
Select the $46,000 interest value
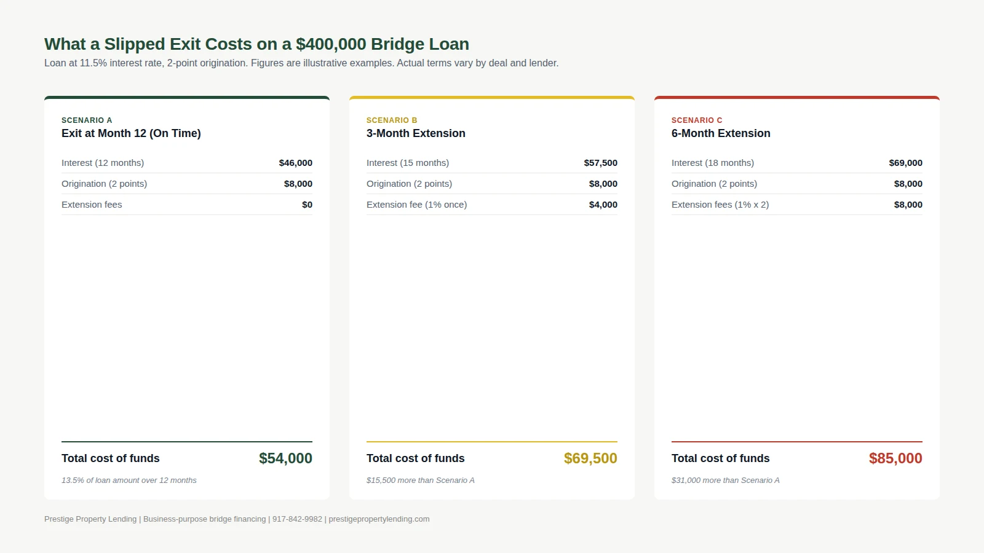pos(296,163)
